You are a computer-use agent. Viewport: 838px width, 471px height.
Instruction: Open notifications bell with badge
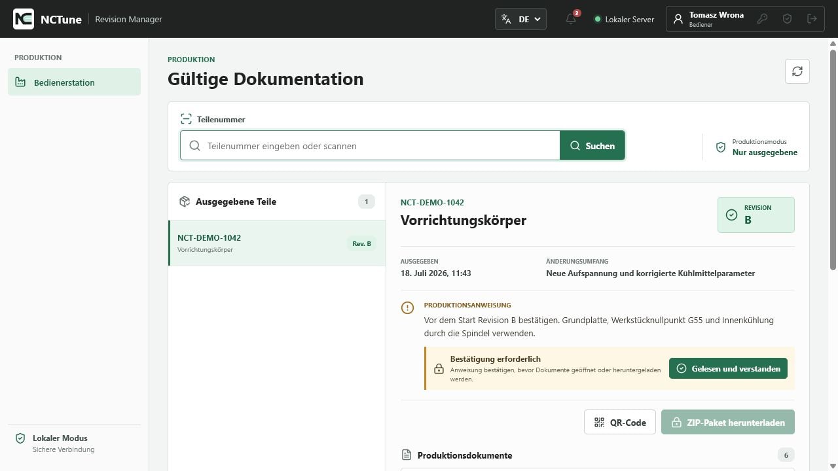pos(571,19)
